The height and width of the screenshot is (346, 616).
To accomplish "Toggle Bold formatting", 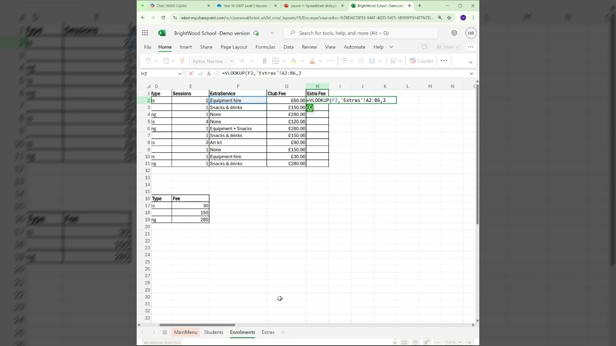I will coord(264,61).
